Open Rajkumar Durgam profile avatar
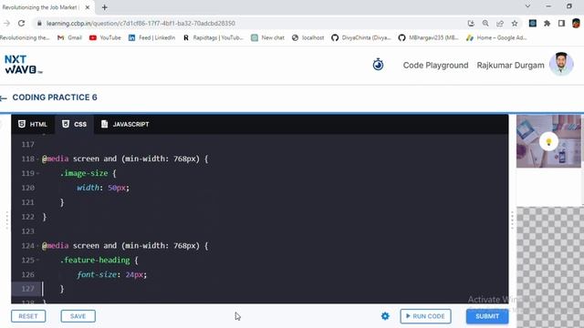This screenshot has width=584, height=328. (561, 65)
